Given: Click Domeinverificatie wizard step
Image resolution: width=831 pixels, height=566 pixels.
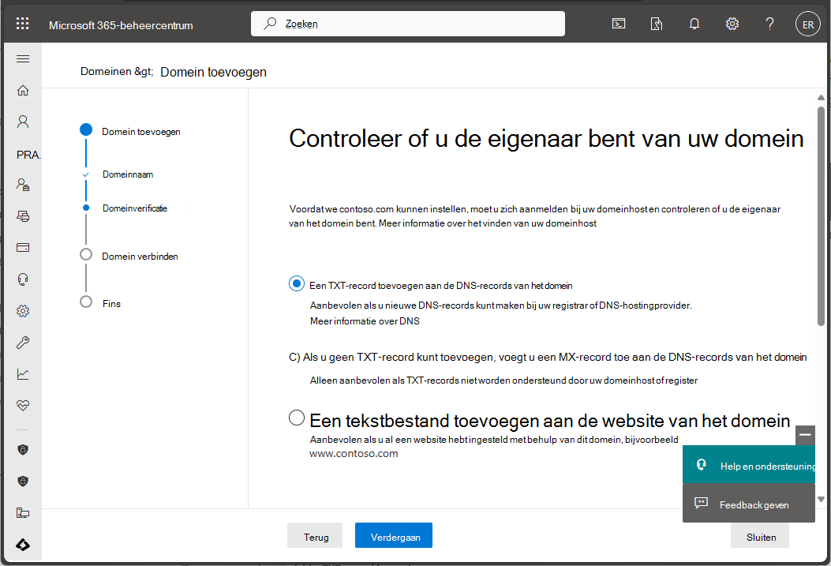Looking at the screenshot, I should 135,208.
